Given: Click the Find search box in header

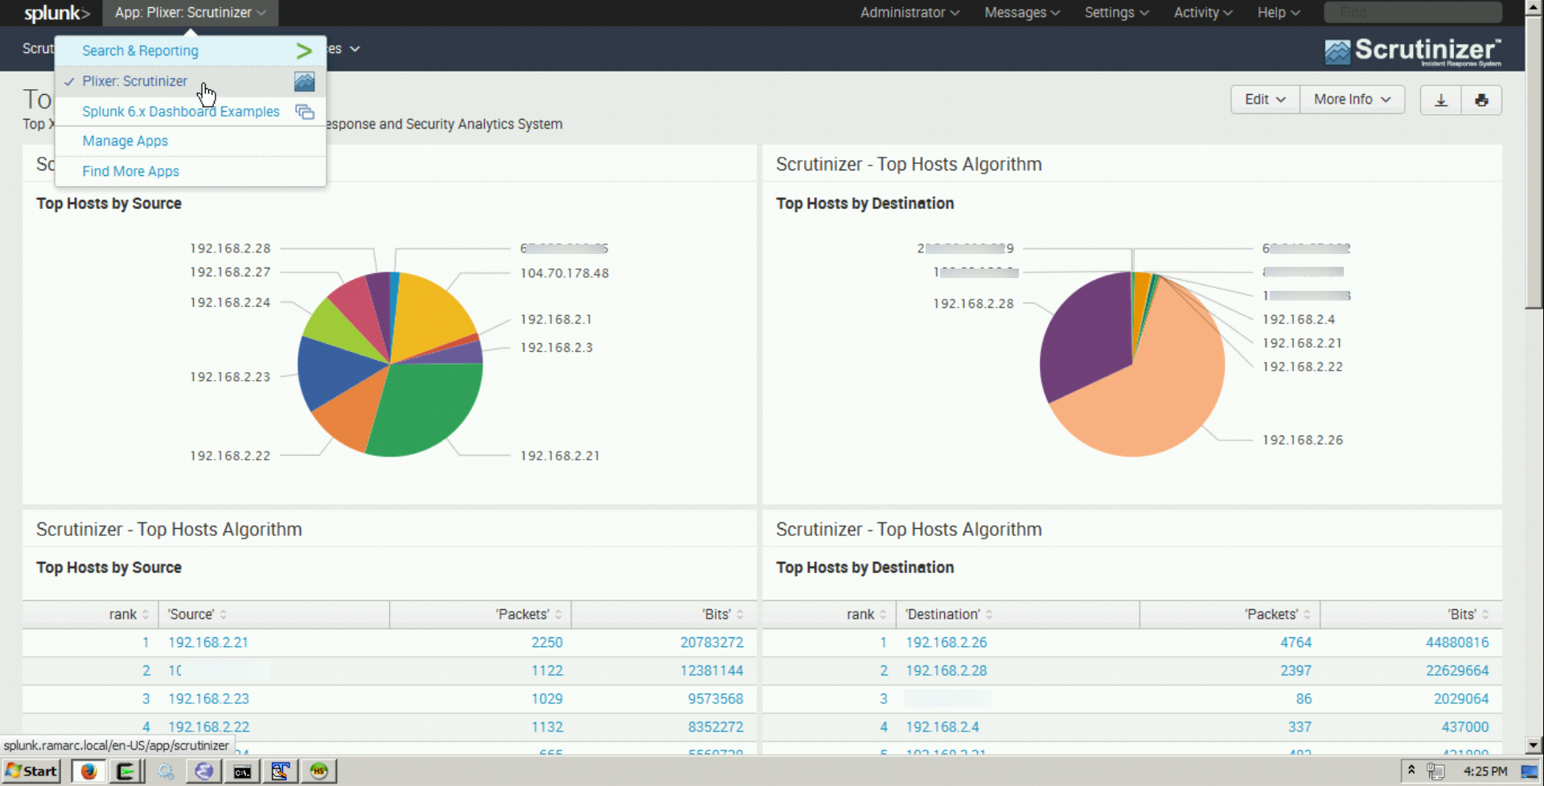Looking at the screenshot, I should [1412, 13].
